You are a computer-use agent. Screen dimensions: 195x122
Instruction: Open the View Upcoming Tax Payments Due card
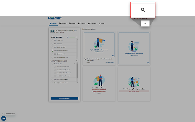pos(134,84)
